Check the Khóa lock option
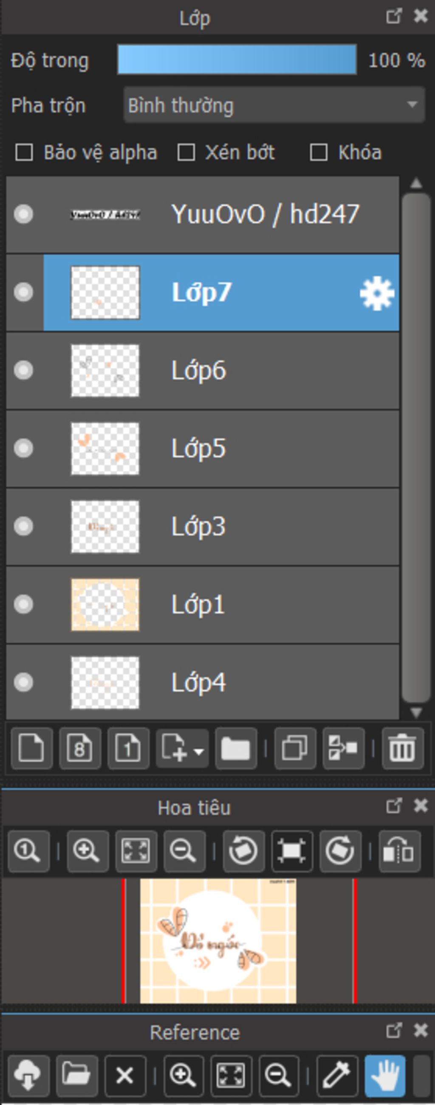This screenshot has height=1105, width=435. 319,153
